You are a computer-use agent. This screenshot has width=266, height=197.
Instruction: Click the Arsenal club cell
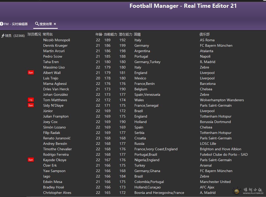(206, 165)
